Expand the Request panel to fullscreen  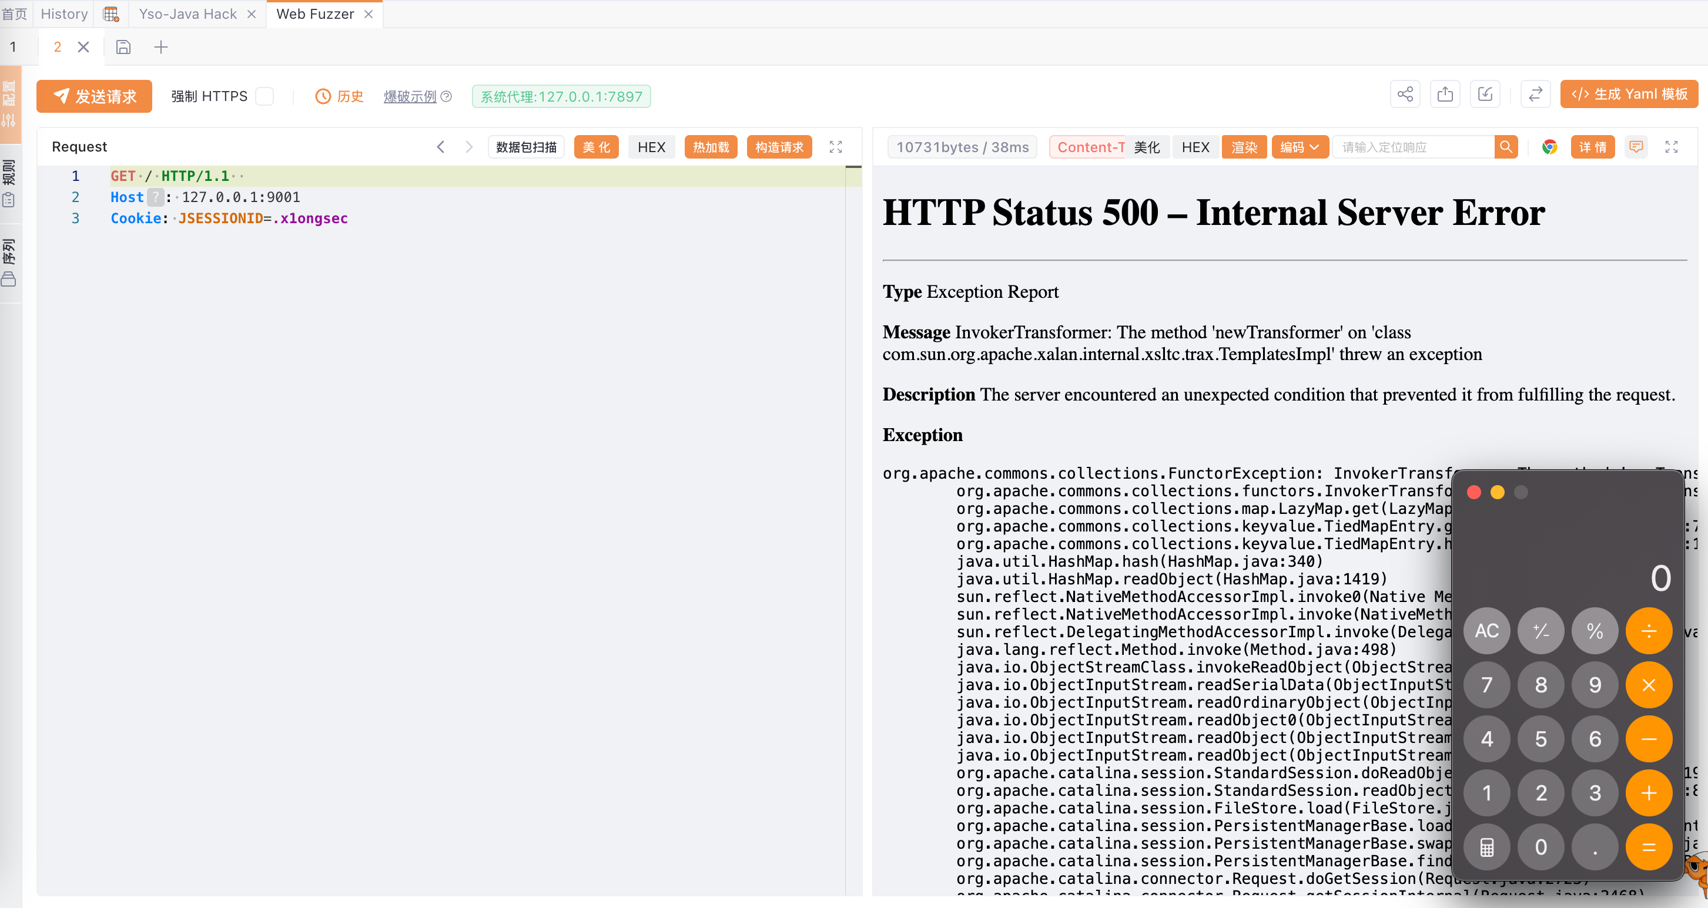click(x=835, y=147)
